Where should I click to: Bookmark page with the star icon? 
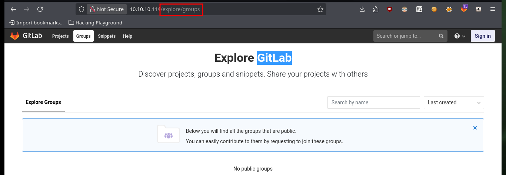point(320,10)
